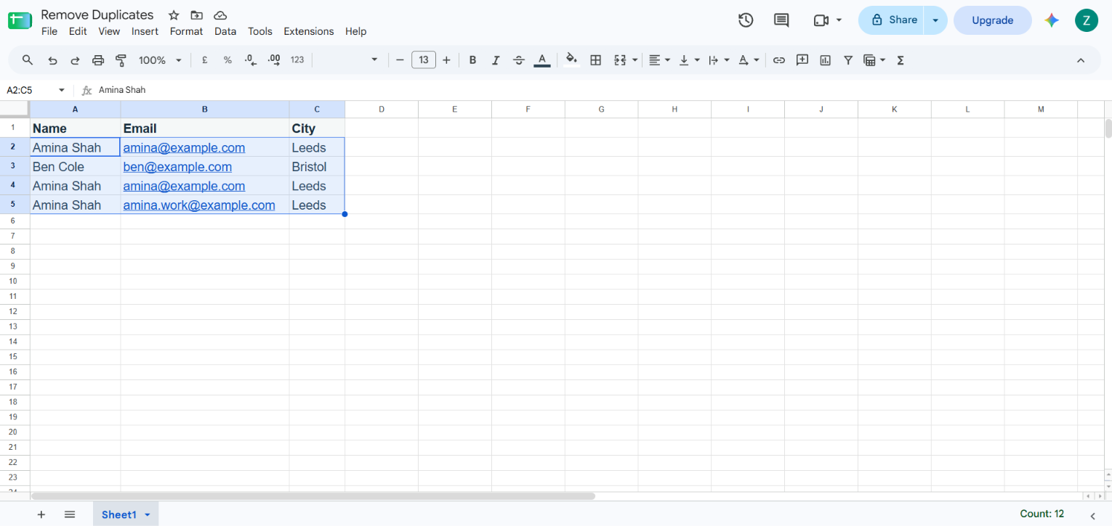Add a new sheet with plus
Screen dimensions: 1112x526
[x=41, y=514]
